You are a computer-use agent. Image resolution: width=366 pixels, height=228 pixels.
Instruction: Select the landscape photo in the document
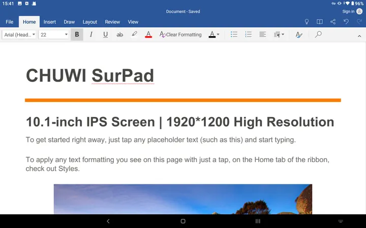tap(183, 199)
